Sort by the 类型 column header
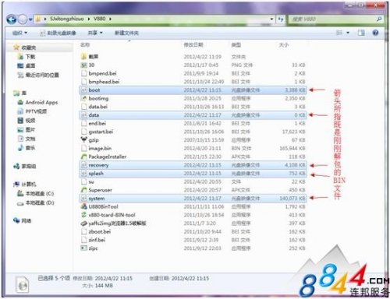Viewport: 390px width, 299px height. point(236,45)
